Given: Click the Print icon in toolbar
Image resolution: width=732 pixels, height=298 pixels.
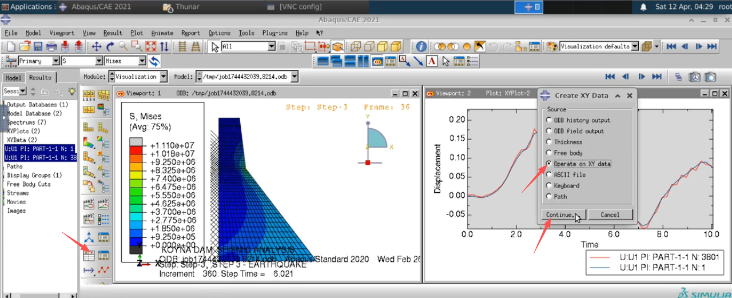Looking at the screenshot, I should (x=51, y=46).
